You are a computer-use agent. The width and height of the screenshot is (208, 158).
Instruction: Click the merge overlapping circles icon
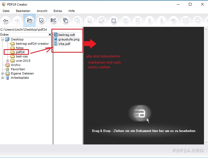(126, 20)
